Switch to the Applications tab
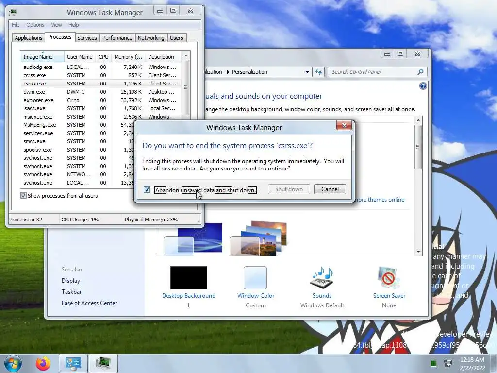The width and height of the screenshot is (497, 373). pos(29,38)
